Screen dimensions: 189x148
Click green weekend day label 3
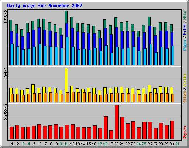tap(23, 144)
